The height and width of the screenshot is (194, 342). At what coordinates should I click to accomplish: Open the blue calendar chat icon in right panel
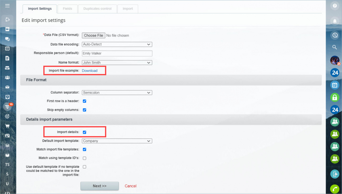335,85
